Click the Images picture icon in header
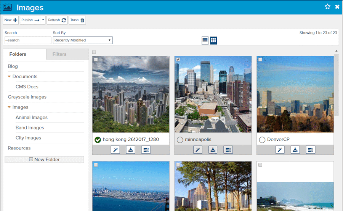The width and height of the screenshot is (343, 211). point(7,7)
